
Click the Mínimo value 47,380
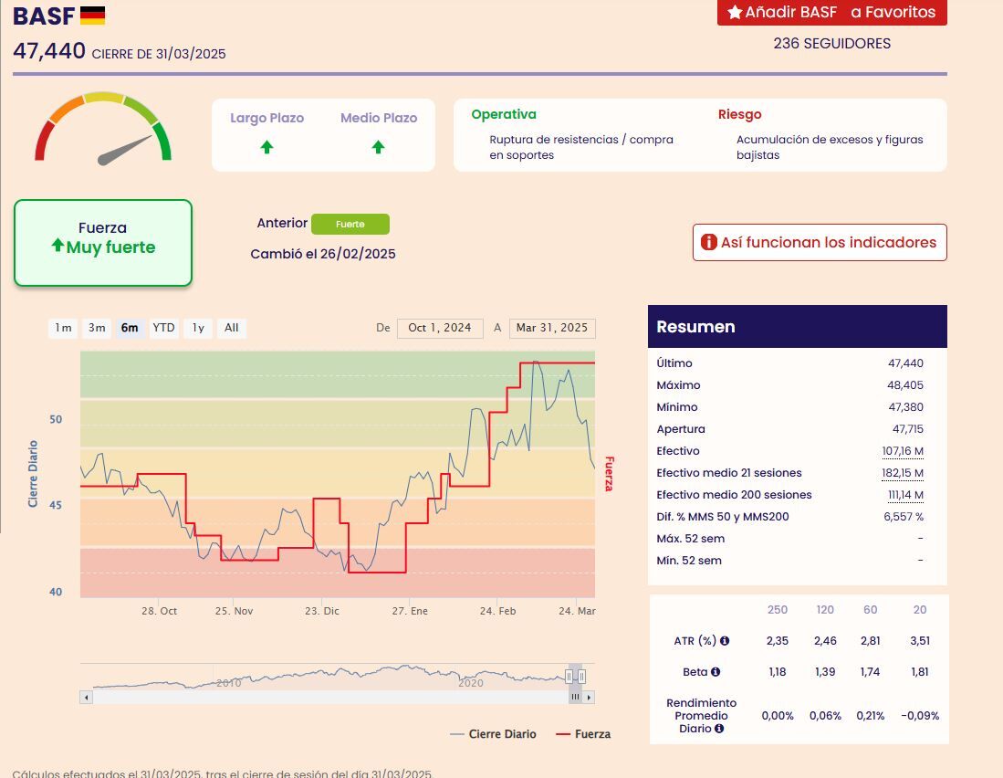click(x=905, y=407)
